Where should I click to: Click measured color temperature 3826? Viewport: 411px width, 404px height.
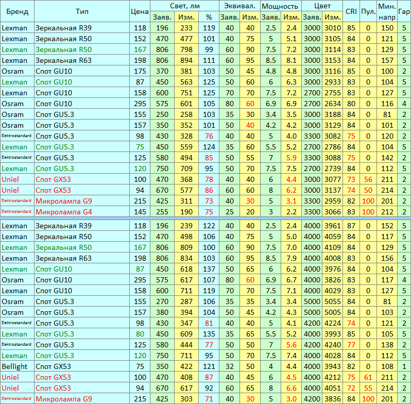[x=332, y=280]
